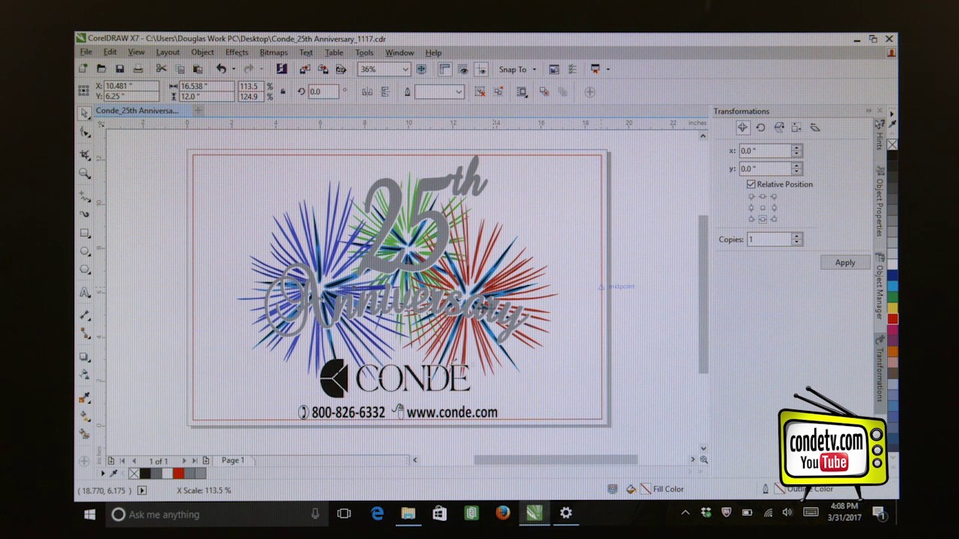Viewport: 959px width, 539px height.
Task: Open the File menu
Action: [86, 52]
